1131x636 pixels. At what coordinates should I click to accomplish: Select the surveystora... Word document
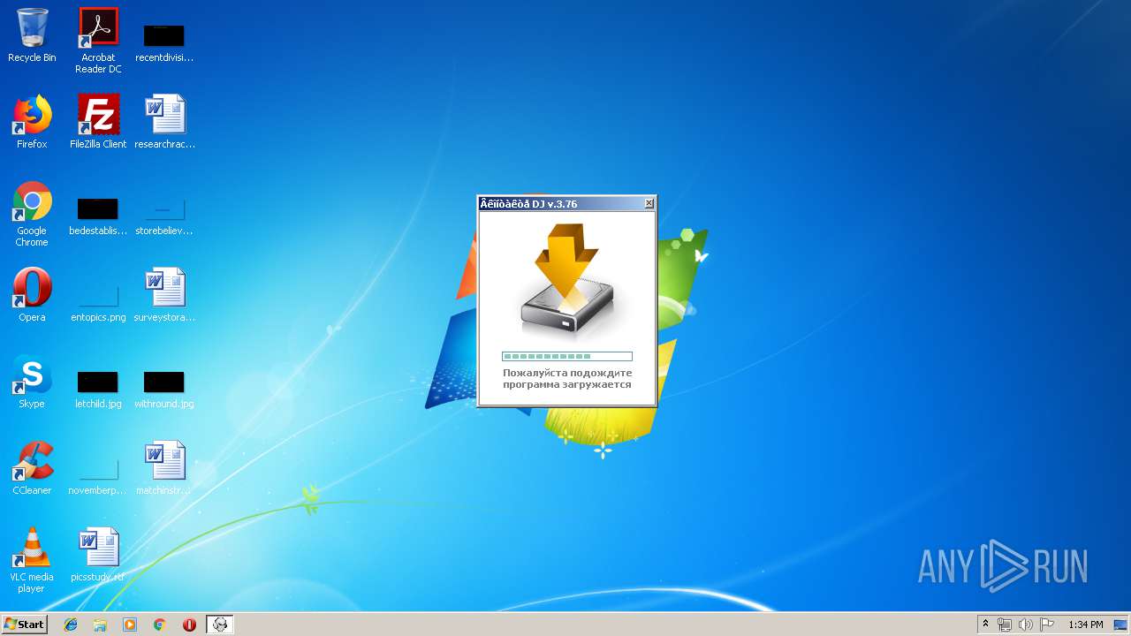click(164, 295)
